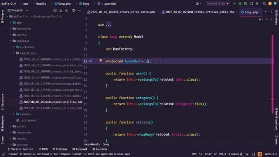279x157 pixels.
Task: Open the Notifications sidebar panel
Action: click(276, 119)
